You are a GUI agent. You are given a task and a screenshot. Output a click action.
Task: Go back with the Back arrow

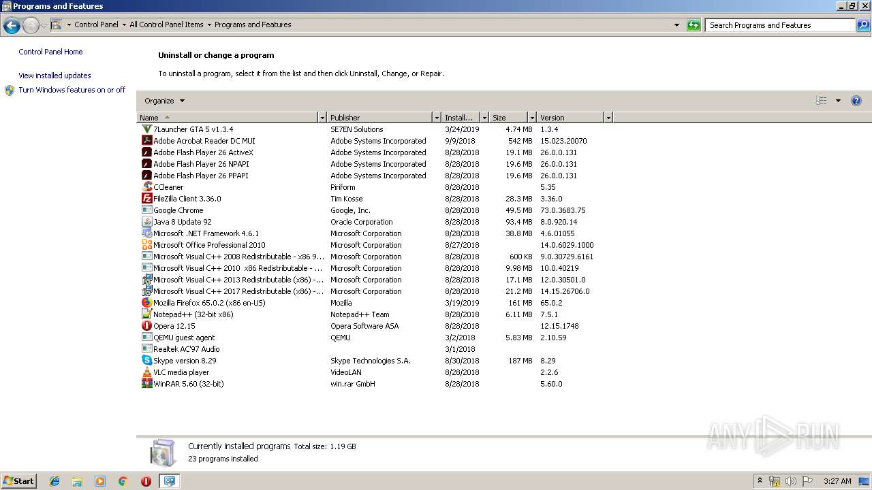click(x=12, y=26)
